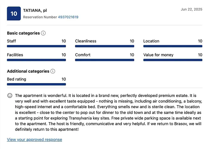This screenshot has height=149, width=209.
Task: Click the Cleanliness rating bar
Action: (105, 46)
